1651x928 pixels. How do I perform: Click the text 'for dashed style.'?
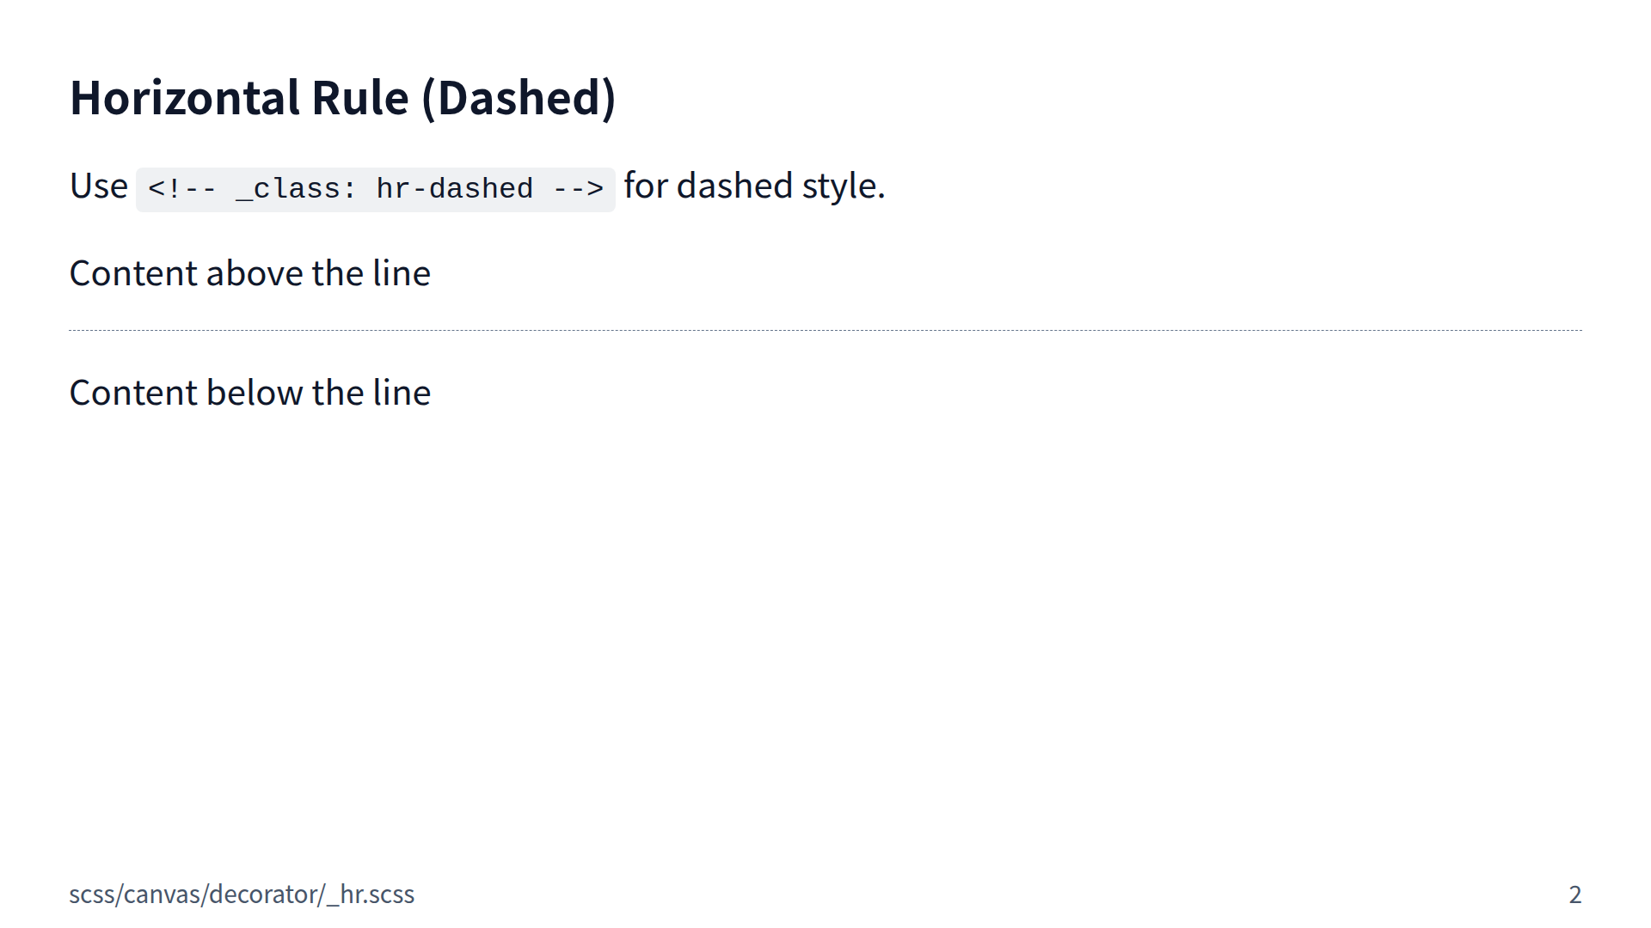click(x=754, y=186)
